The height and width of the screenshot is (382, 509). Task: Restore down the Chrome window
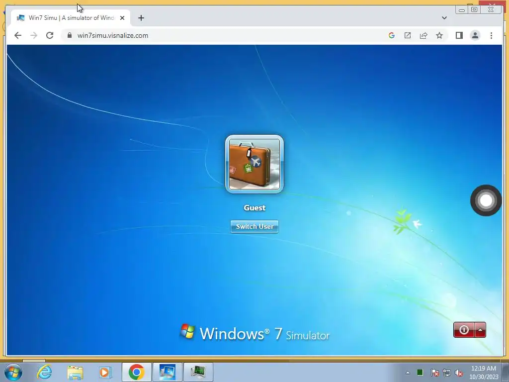click(474, 10)
